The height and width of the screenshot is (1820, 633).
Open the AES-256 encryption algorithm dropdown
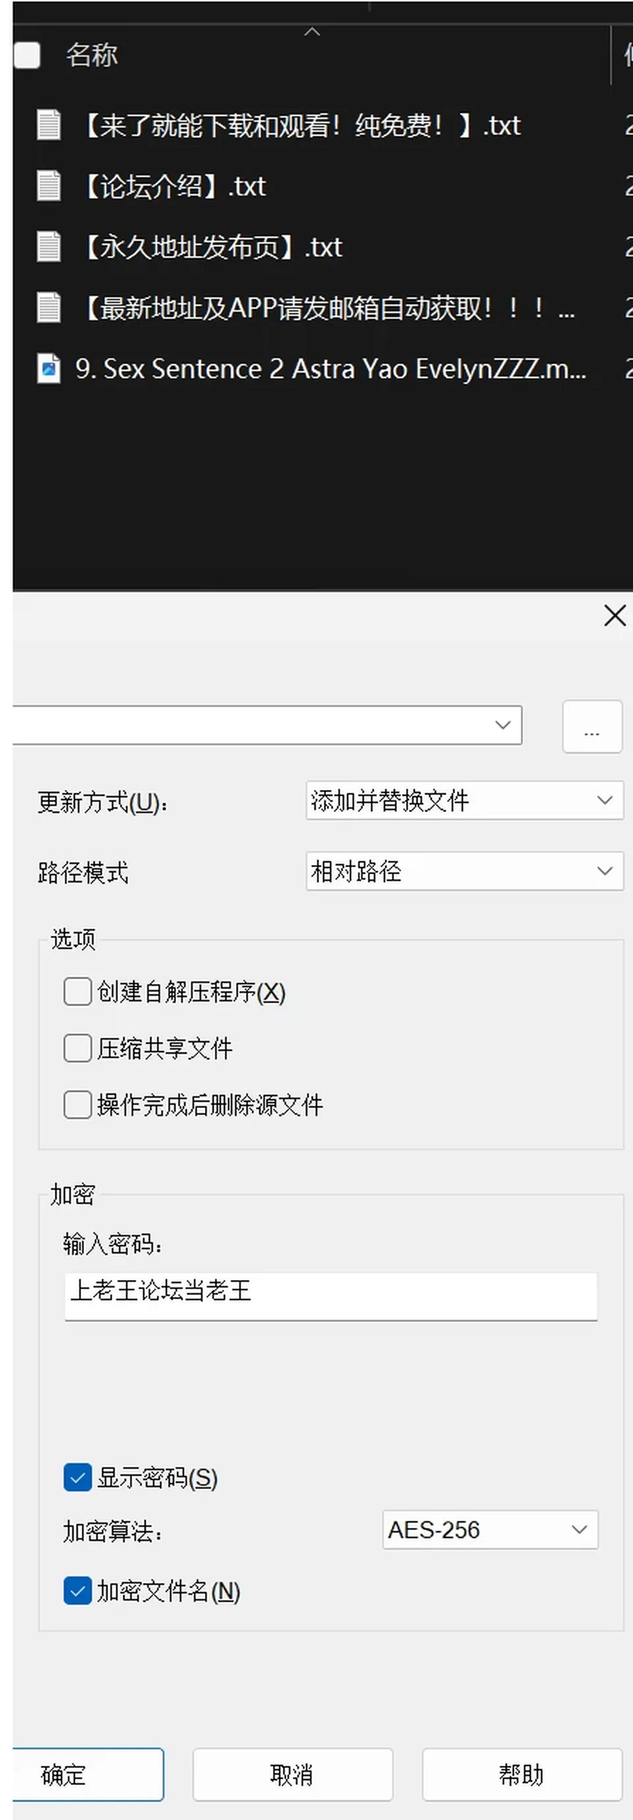click(x=491, y=1530)
